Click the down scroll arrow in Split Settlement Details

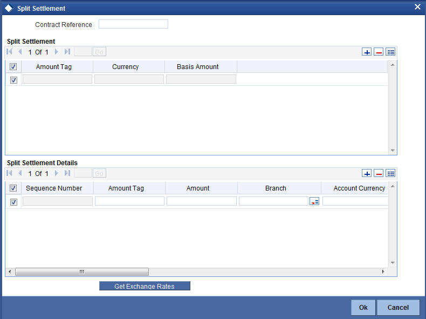point(393,263)
